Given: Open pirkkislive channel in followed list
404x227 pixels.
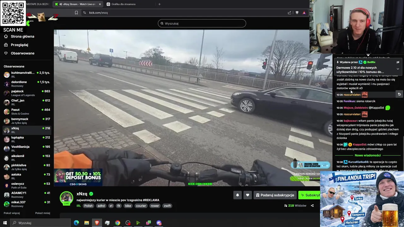Looking at the screenshot, I should 27,167.
